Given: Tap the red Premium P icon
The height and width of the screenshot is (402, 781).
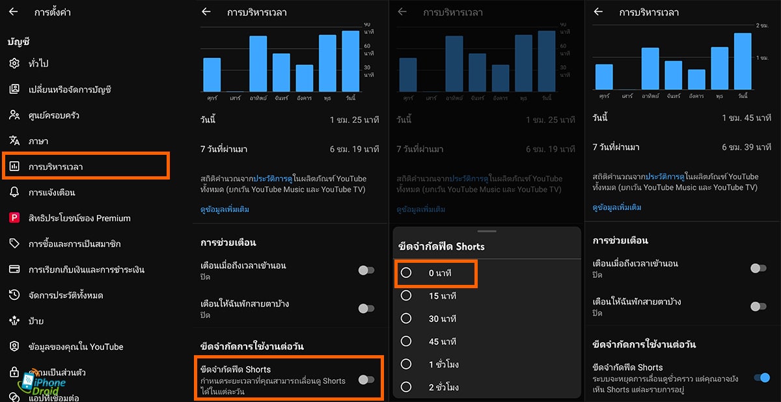Looking at the screenshot, I should pos(14,218).
